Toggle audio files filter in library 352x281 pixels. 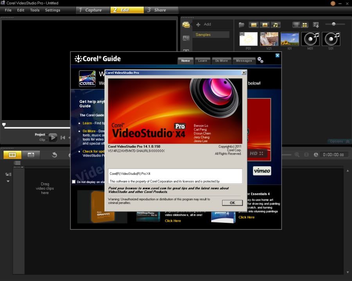coord(276,25)
